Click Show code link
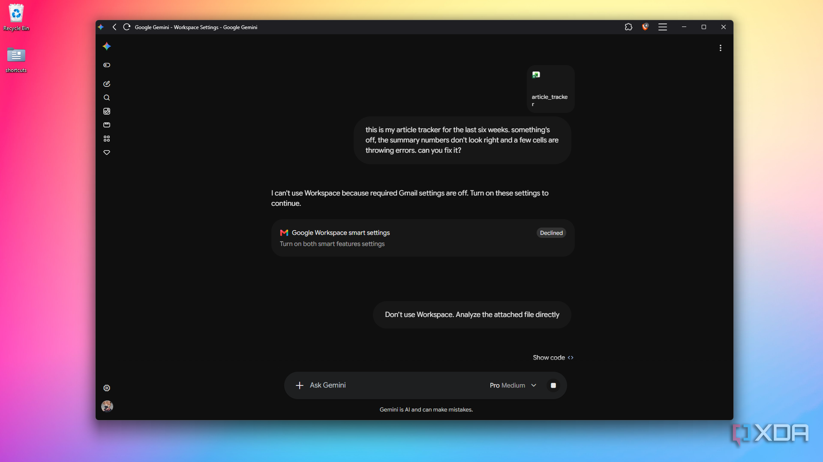823x462 pixels. tap(553, 358)
